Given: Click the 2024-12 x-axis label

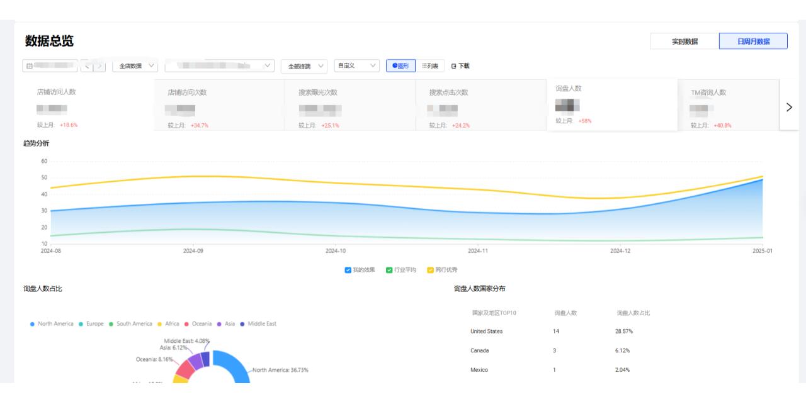Looking at the screenshot, I should tap(620, 250).
